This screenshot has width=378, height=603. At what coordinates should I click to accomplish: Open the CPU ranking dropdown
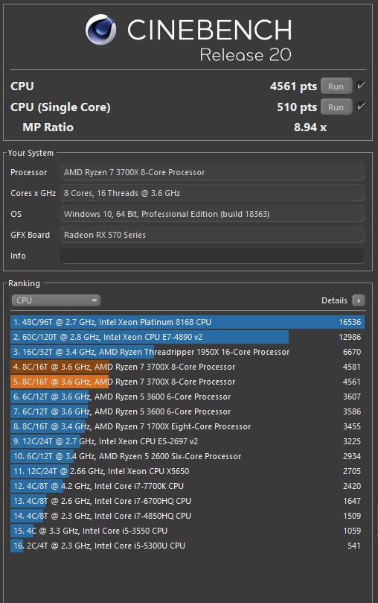56,300
